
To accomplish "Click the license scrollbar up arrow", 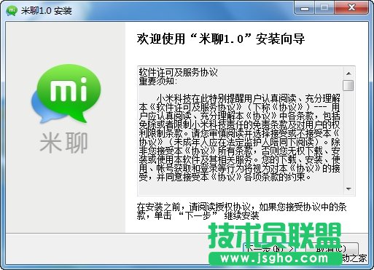I will point(348,74).
